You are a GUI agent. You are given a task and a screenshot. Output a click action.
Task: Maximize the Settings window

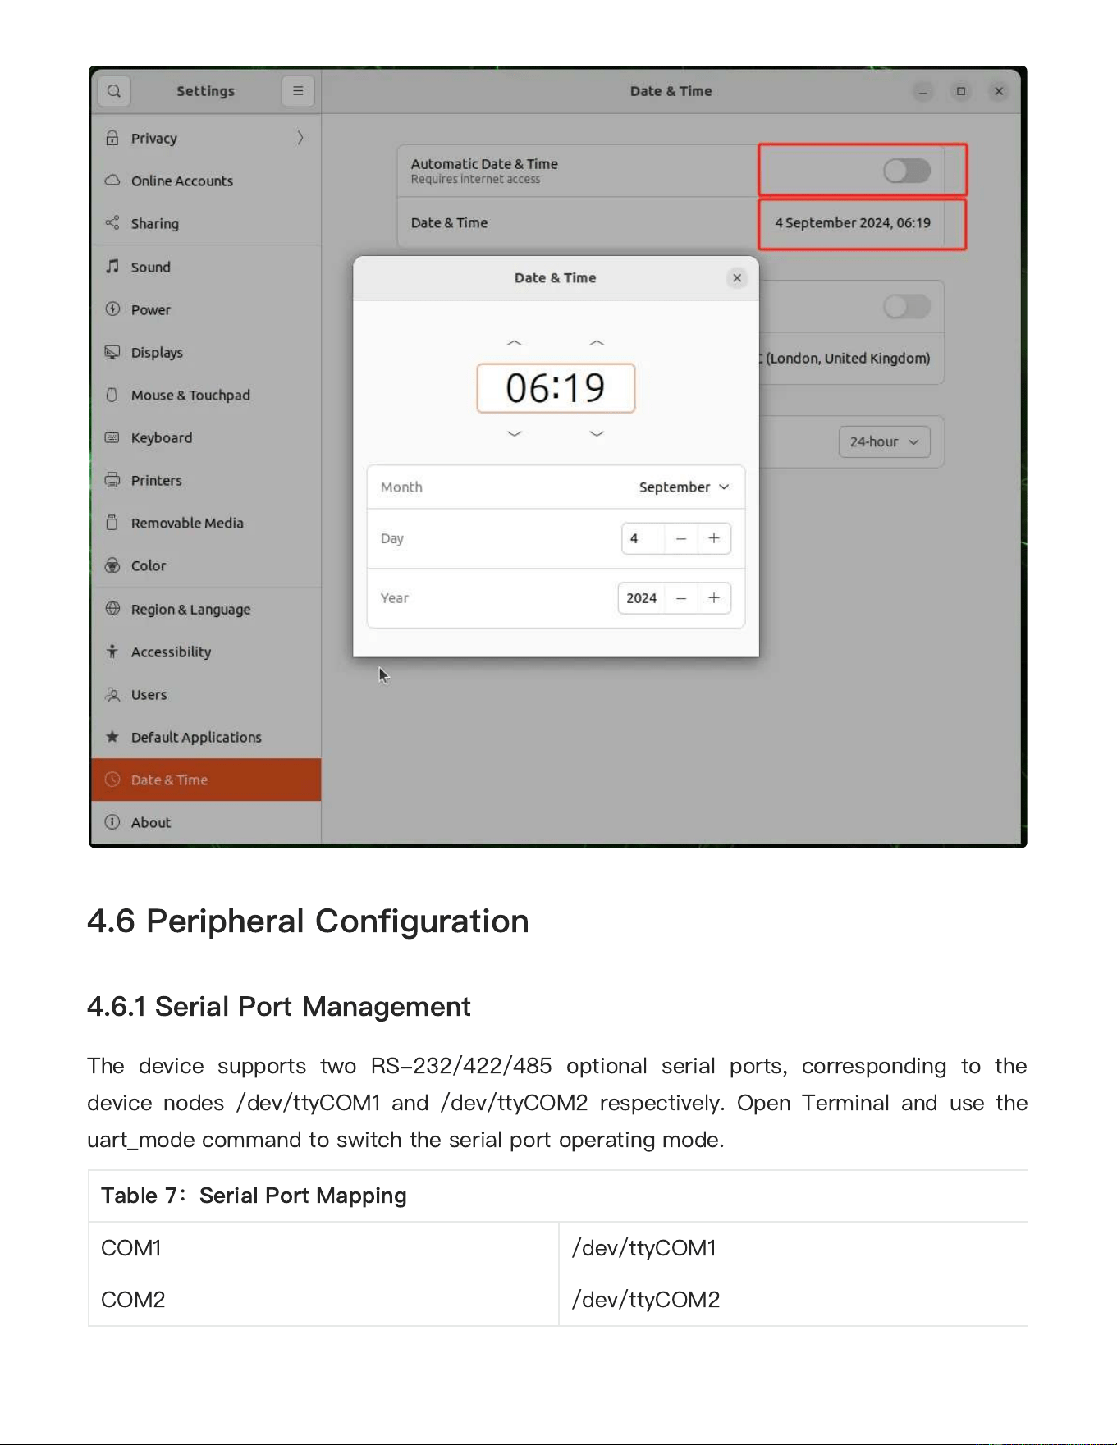[961, 91]
